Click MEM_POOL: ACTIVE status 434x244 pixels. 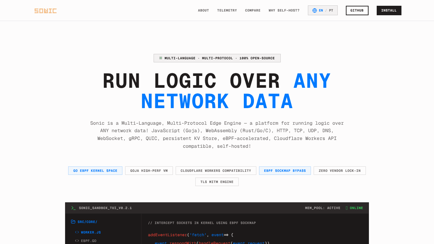point(323,208)
